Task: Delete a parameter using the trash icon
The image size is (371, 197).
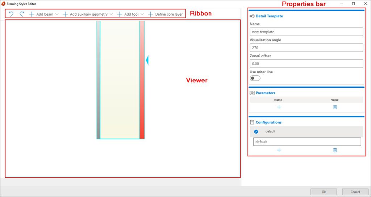Action: pyautogui.click(x=335, y=107)
